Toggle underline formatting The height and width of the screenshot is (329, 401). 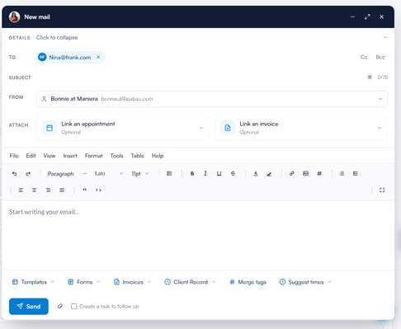point(219,174)
